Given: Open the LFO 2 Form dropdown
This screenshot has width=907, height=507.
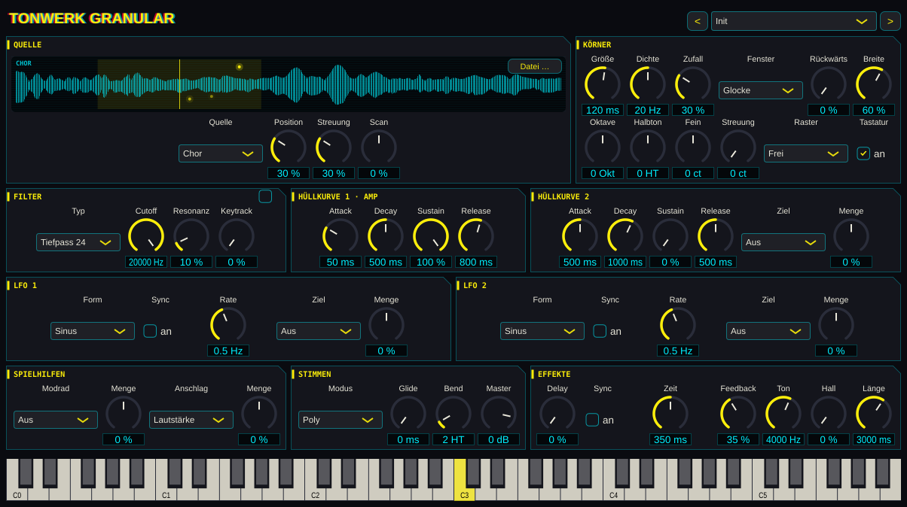Looking at the screenshot, I should tap(542, 331).
